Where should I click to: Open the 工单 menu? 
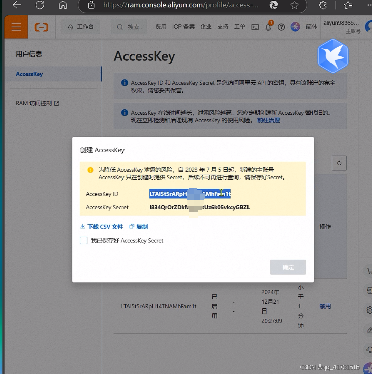(239, 27)
